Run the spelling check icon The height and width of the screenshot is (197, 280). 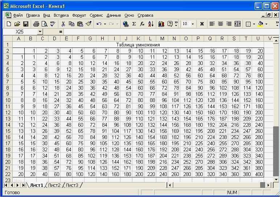click(x=53, y=24)
